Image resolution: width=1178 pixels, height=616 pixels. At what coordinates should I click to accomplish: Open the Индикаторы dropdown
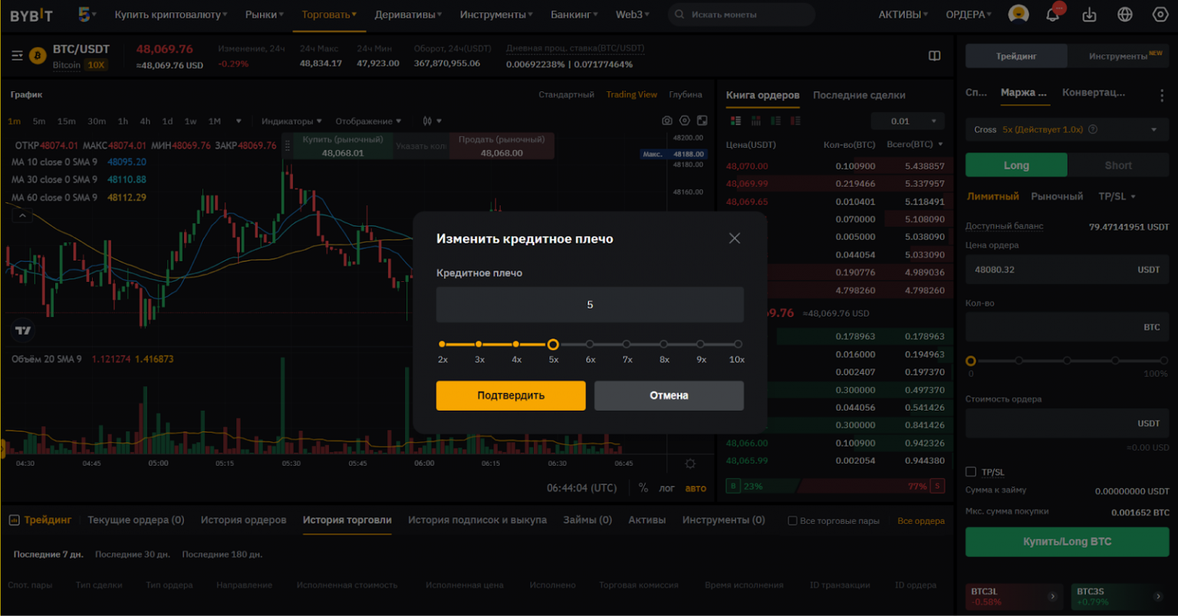coord(291,121)
